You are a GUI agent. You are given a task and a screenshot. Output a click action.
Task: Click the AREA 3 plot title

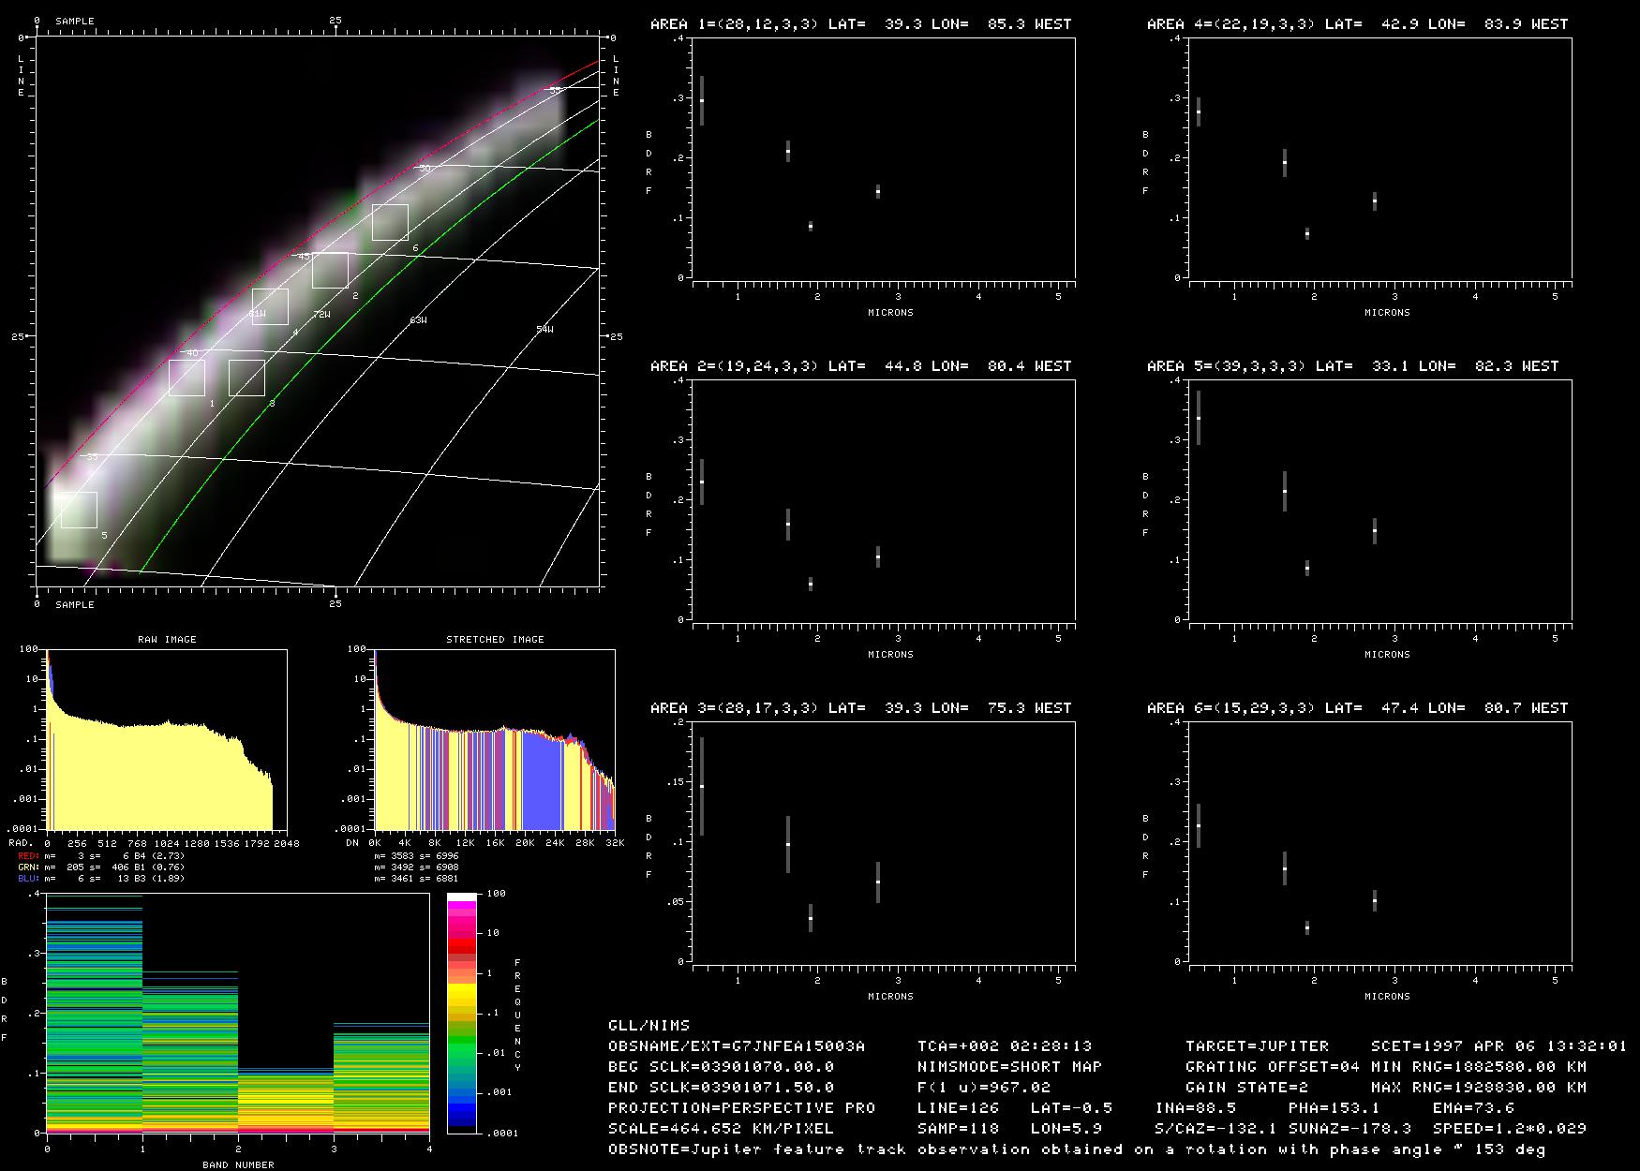[x=860, y=708]
